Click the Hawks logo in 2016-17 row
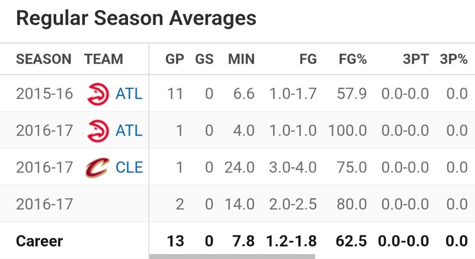Screen dimensions: 475x259 (x=97, y=130)
